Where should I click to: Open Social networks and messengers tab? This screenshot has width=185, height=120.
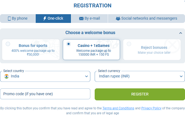tap(146, 19)
